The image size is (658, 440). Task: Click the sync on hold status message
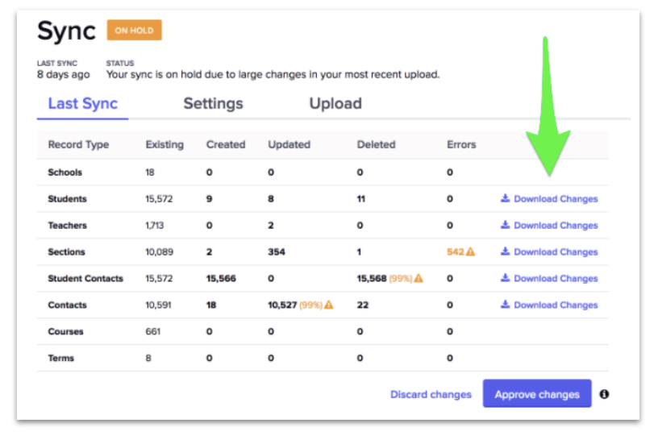(x=273, y=75)
